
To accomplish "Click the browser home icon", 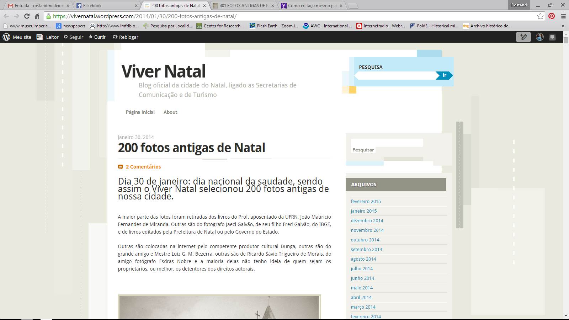I will tap(37, 16).
